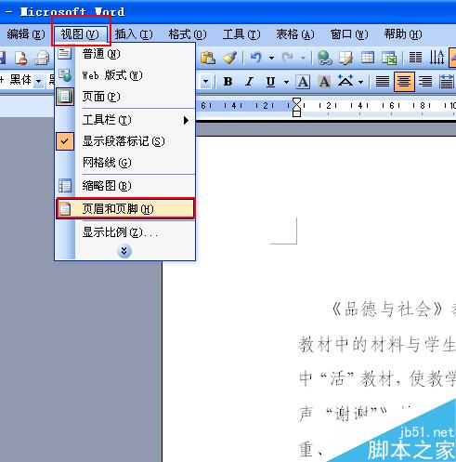Click the print preview icon
The image size is (456, 462).
[41, 59]
